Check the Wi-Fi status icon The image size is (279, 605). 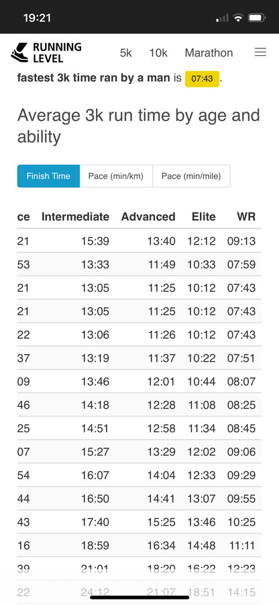tap(238, 17)
